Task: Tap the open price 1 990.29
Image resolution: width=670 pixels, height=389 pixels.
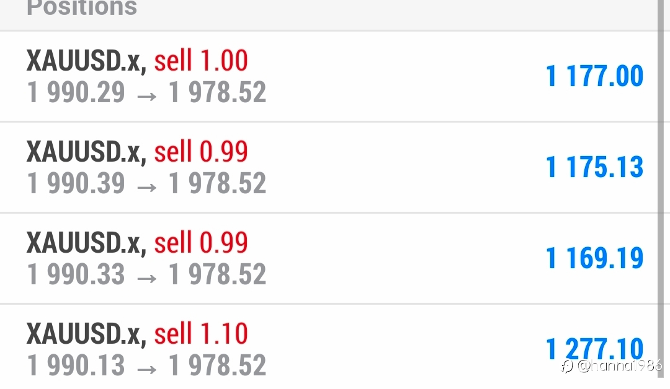Action: click(x=76, y=92)
